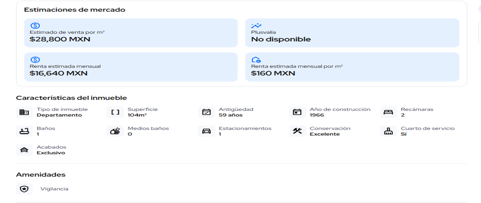Screen dimensions: 481x203
Task: Click the Excelente conservation value
Action: tap(325, 134)
